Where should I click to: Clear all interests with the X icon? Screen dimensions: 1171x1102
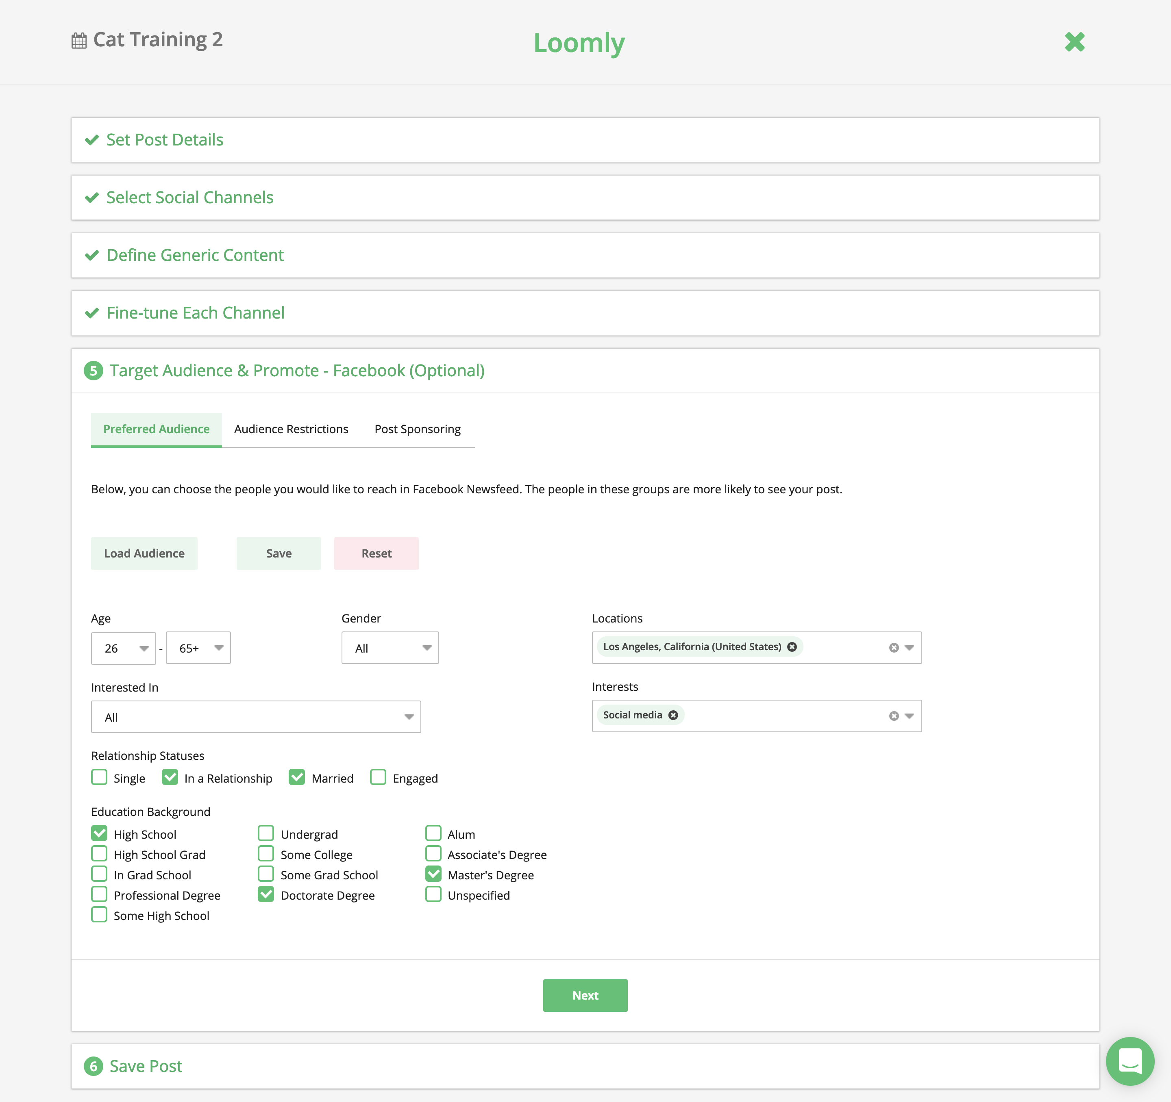point(894,716)
